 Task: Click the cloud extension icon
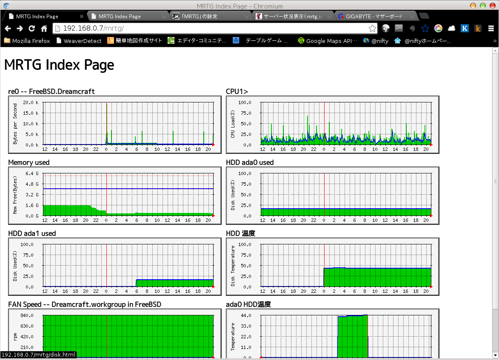452,28
